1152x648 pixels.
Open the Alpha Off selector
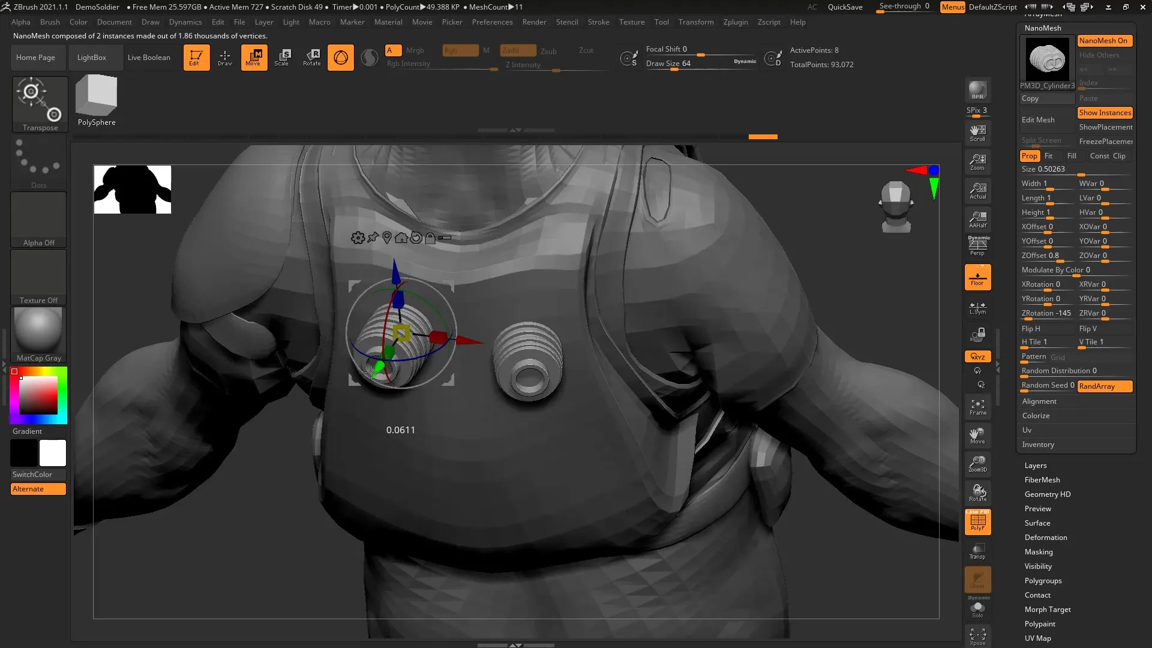tap(38, 220)
